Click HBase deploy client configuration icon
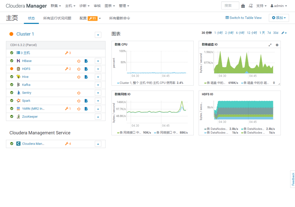 pos(86,61)
